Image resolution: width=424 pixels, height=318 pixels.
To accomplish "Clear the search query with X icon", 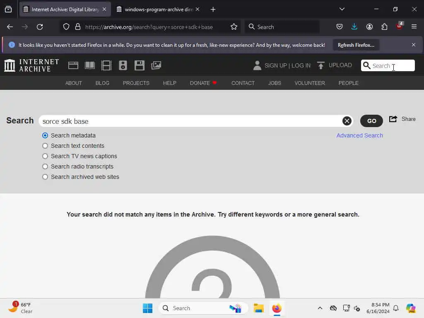I will click(347, 121).
